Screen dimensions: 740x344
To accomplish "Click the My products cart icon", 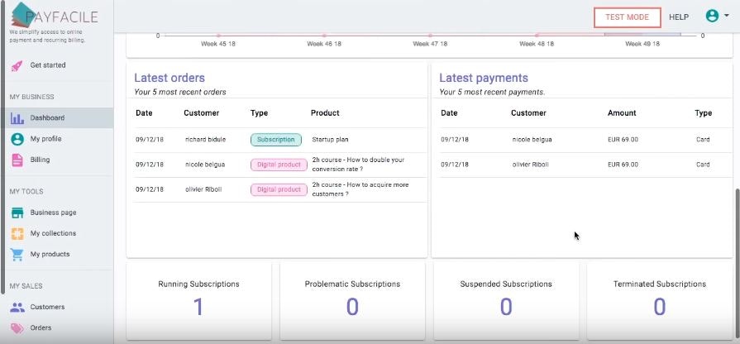I will click(x=17, y=255).
